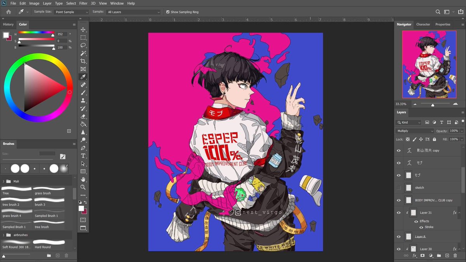This screenshot has height=262, width=466.
Task: Select the Lasso tool
Action: coord(83,45)
